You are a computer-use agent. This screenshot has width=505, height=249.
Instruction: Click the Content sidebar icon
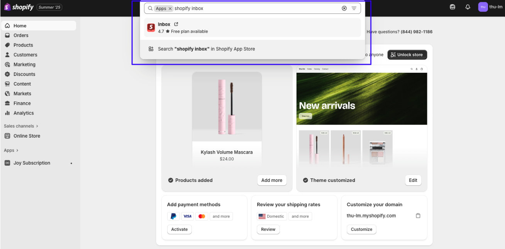(7, 84)
